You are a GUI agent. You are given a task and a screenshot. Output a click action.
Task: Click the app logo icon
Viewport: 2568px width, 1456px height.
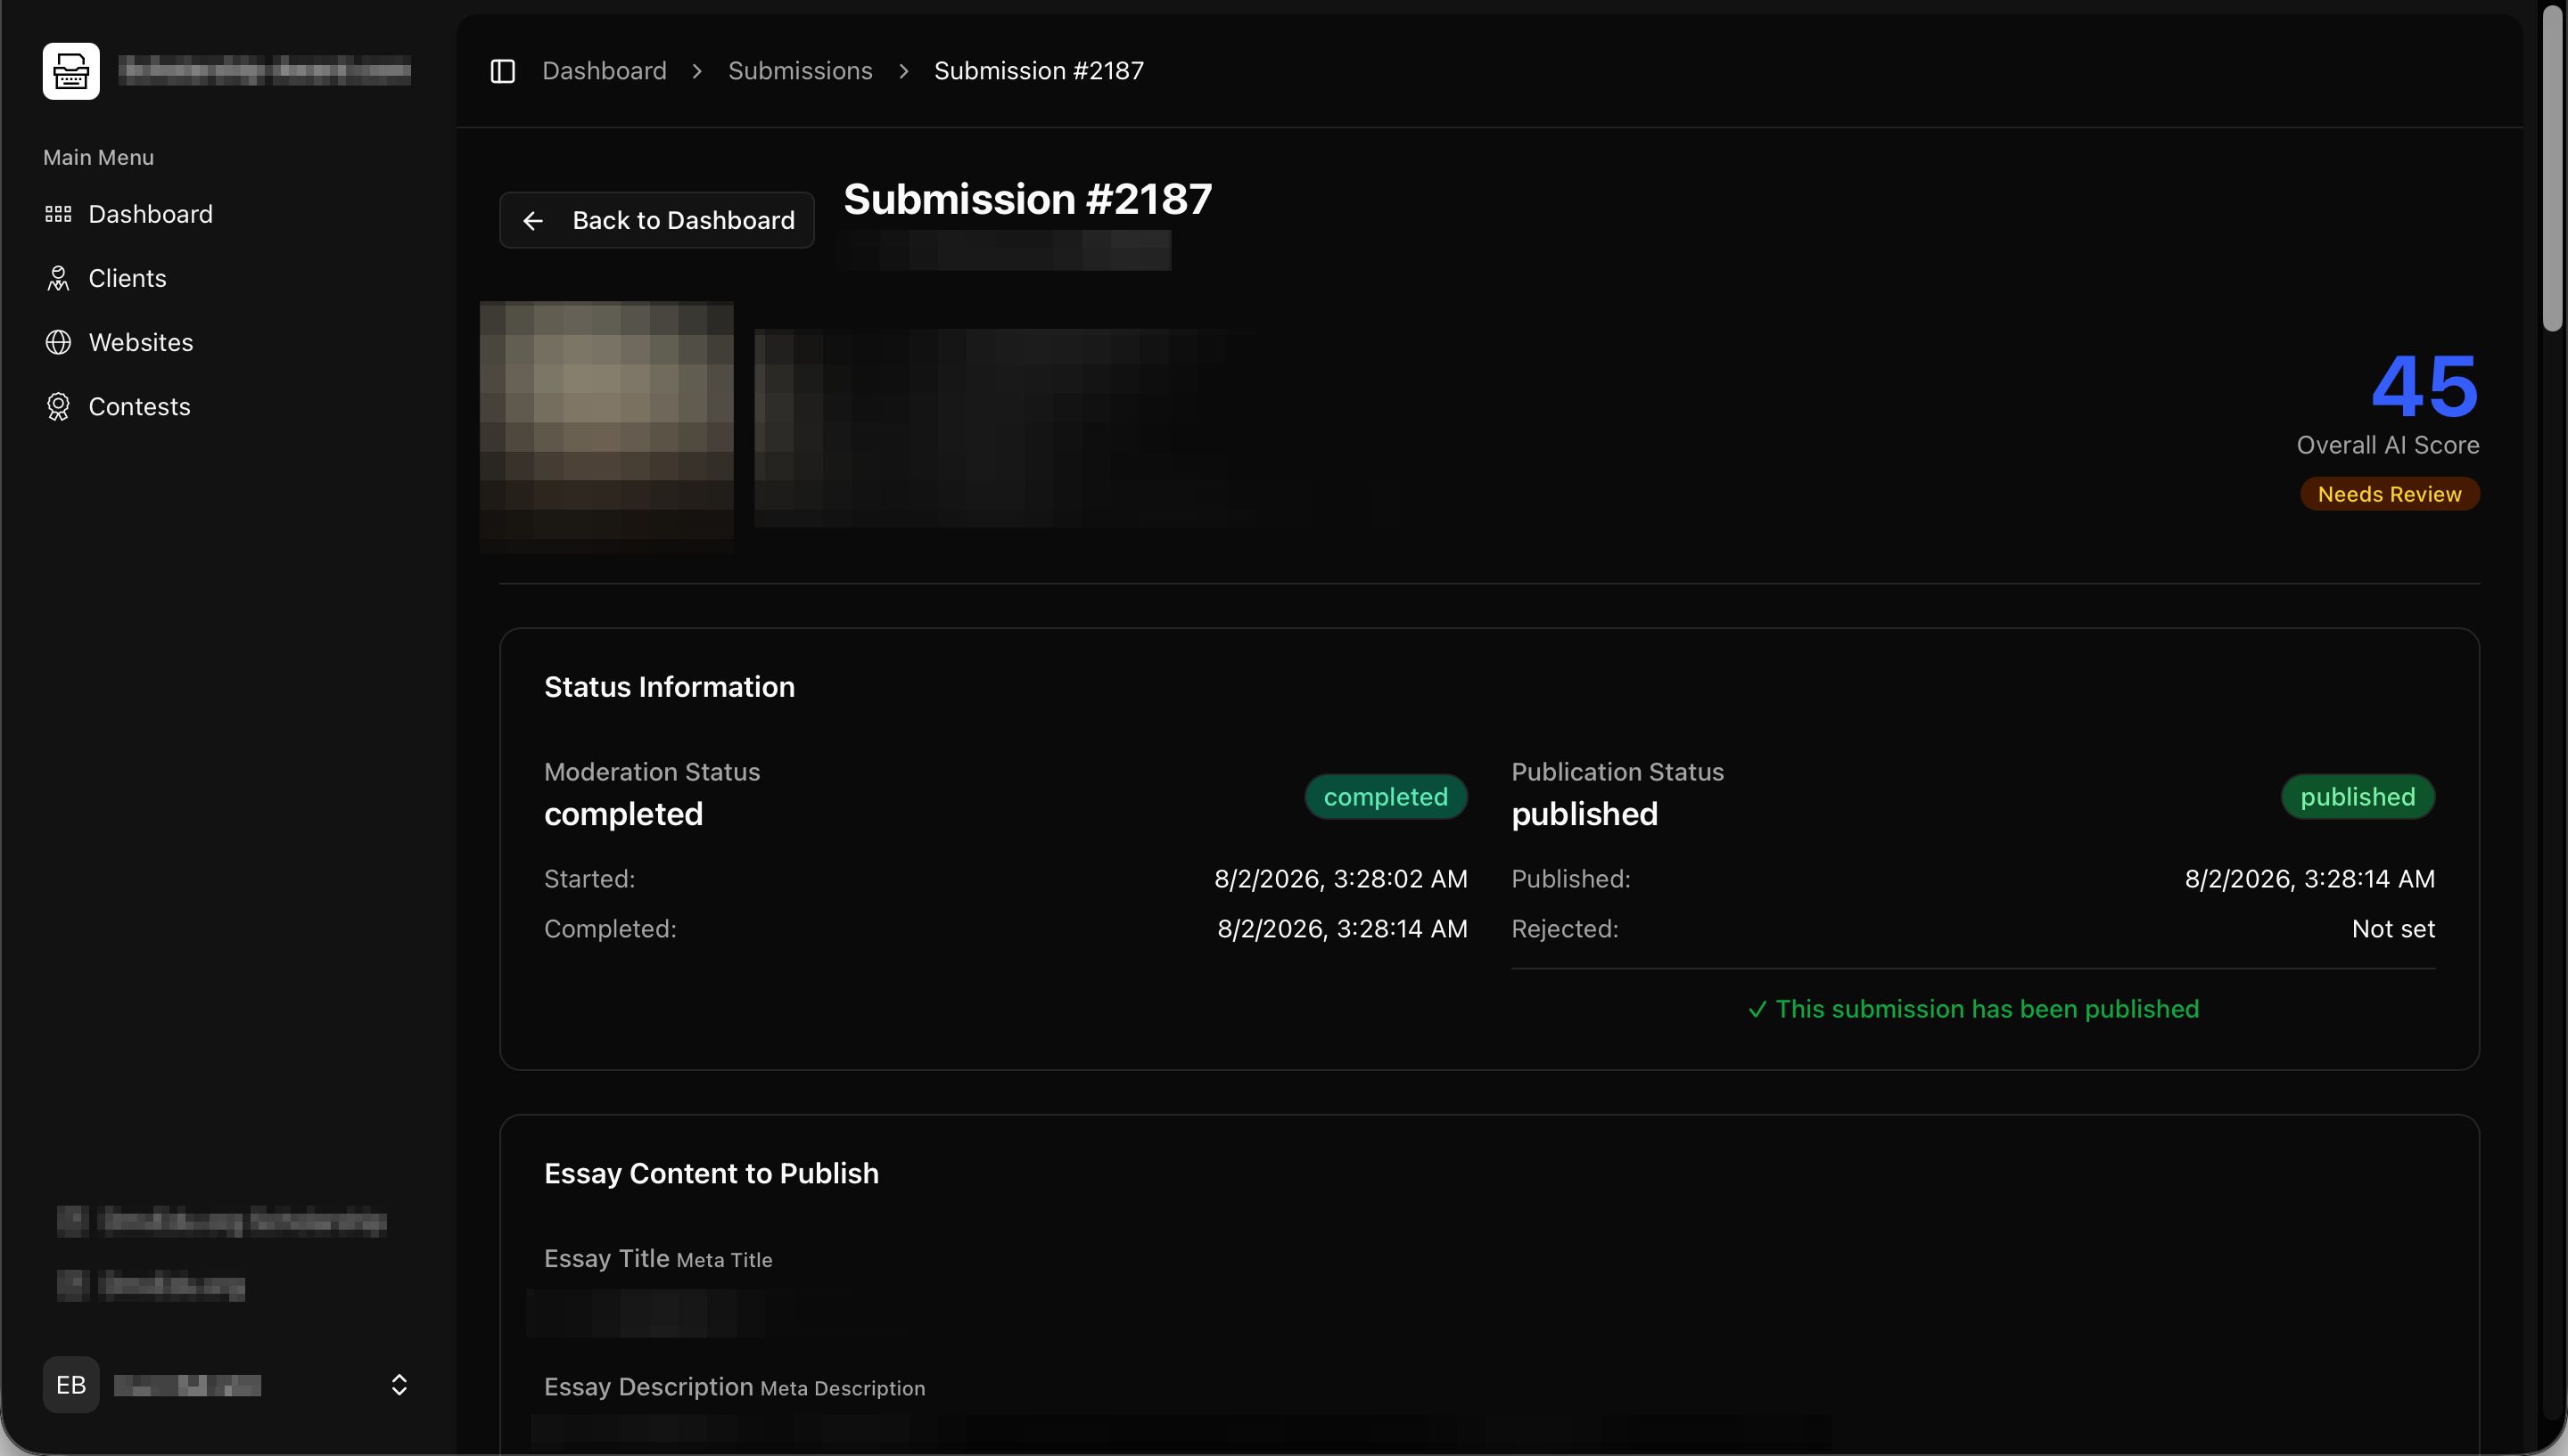click(x=71, y=71)
